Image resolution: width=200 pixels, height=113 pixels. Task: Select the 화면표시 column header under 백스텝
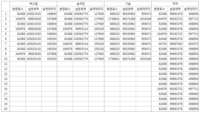point(18,9)
